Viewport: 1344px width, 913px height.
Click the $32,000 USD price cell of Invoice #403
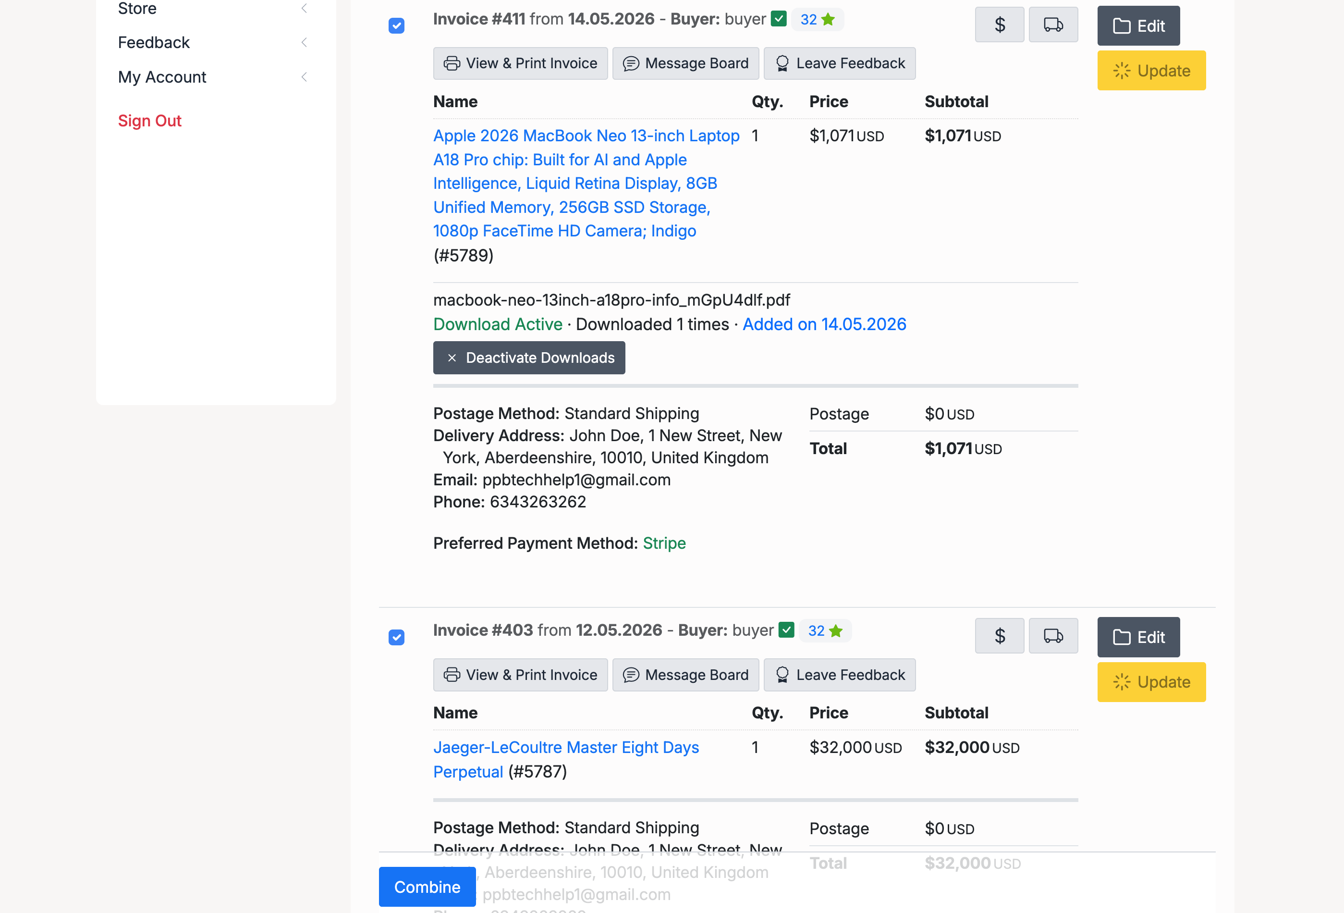point(855,748)
